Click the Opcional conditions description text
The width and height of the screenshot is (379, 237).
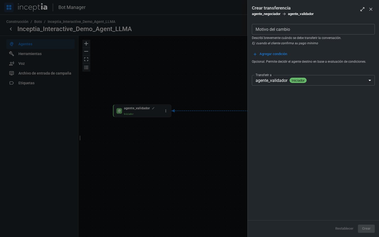309,62
